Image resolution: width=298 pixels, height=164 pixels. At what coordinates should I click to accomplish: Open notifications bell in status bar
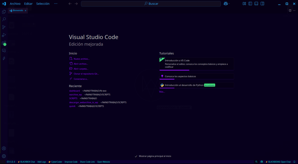[x=294, y=162]
